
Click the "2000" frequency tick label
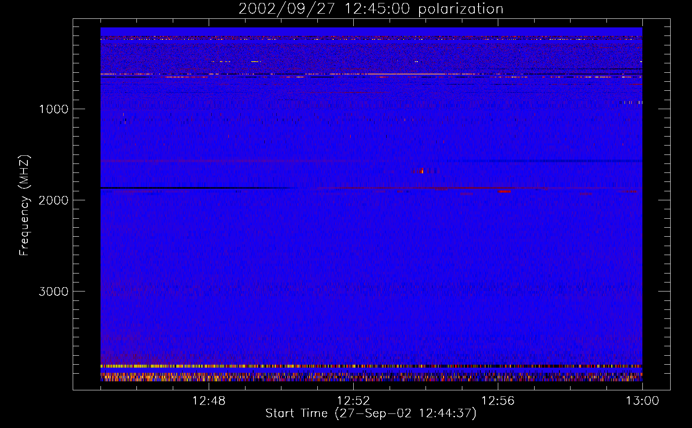click(53, 200)
